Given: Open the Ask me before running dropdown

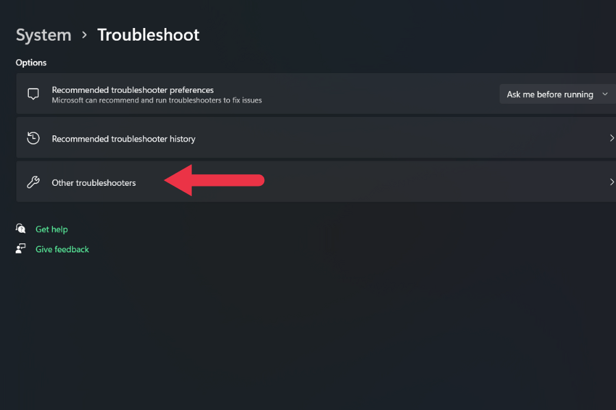Looking at the screenshot, I should (557, 94).
